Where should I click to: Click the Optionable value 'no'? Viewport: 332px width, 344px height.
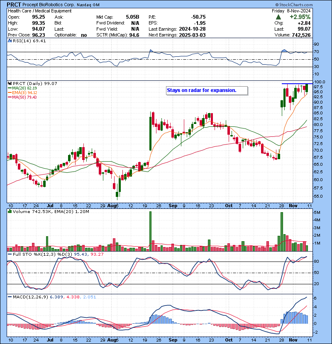[84, 35]
